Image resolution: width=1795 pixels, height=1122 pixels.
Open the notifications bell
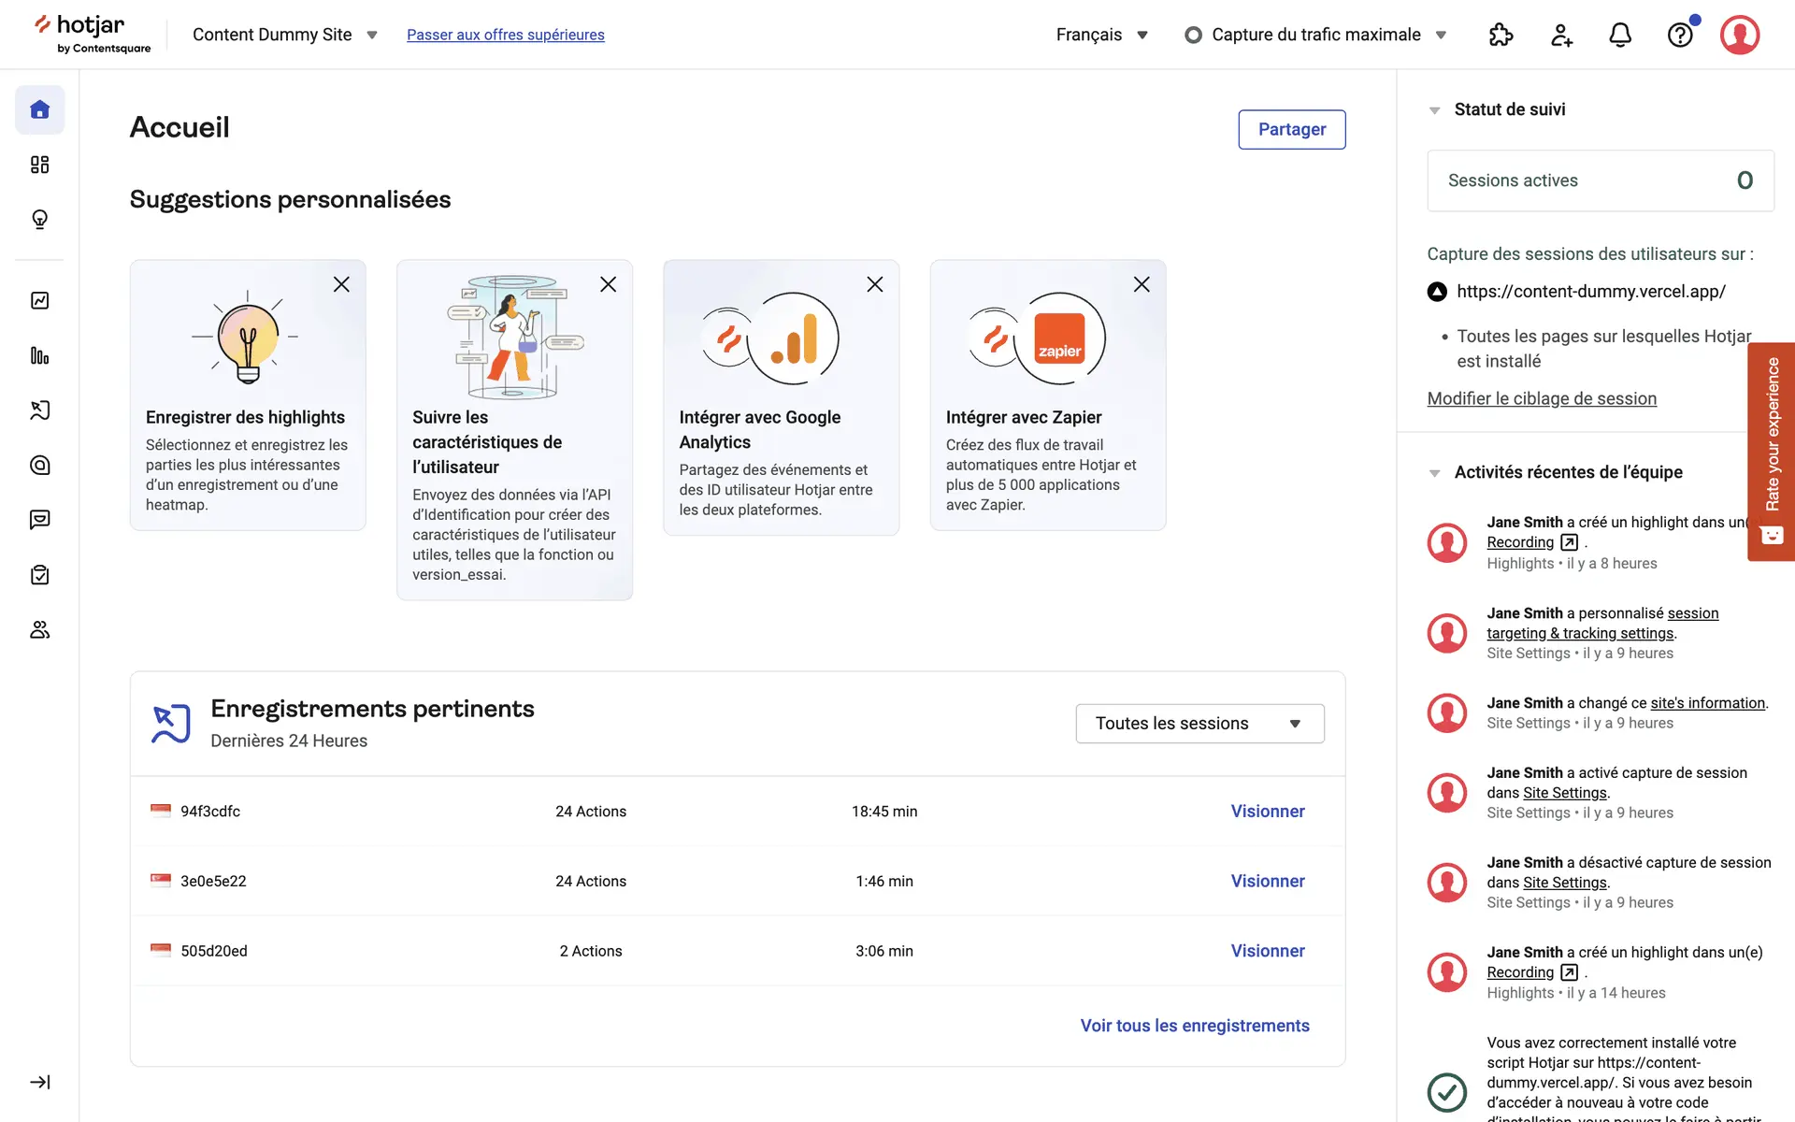(1620, 35)
